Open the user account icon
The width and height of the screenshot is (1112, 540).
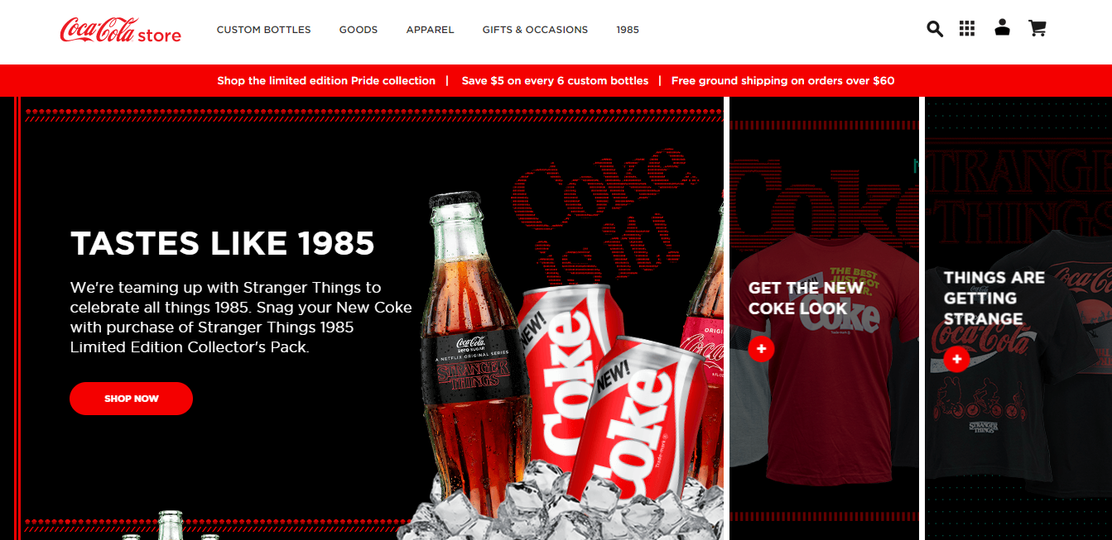(1002, 27)
